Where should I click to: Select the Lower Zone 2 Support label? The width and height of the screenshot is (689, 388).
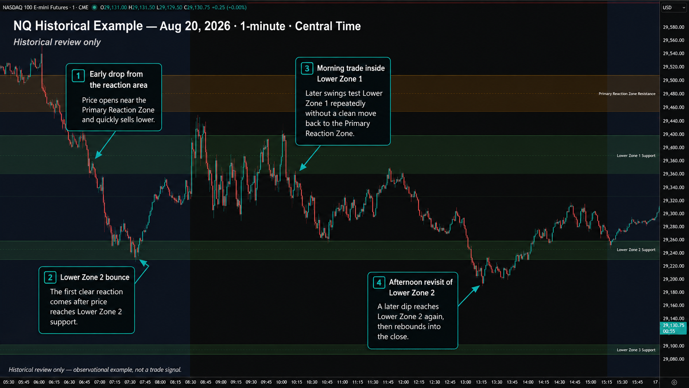pyautogui.click(x=636, y=250)
